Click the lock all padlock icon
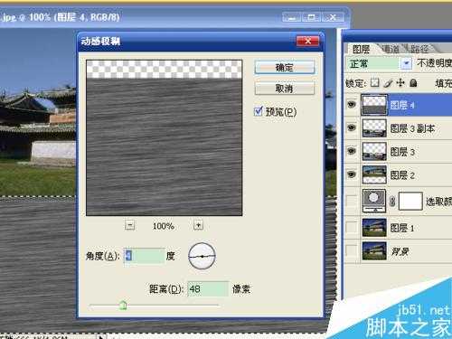This screenshot has height=339, width=452. [413, 82]
